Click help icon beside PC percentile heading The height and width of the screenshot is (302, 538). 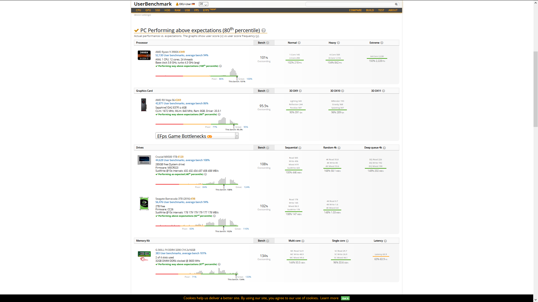click(263, 30)
